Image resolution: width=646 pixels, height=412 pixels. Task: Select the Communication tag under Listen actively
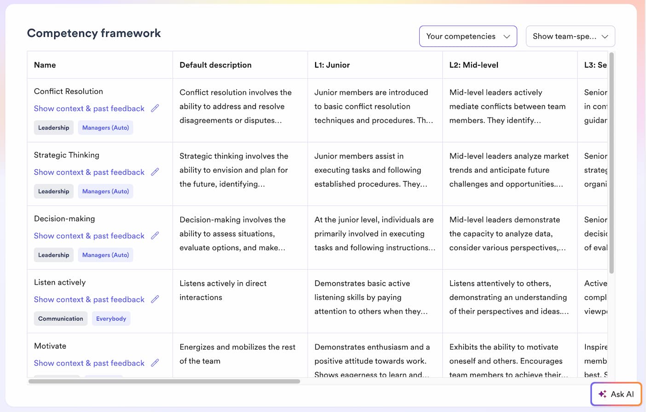click(x=60, y=318)
